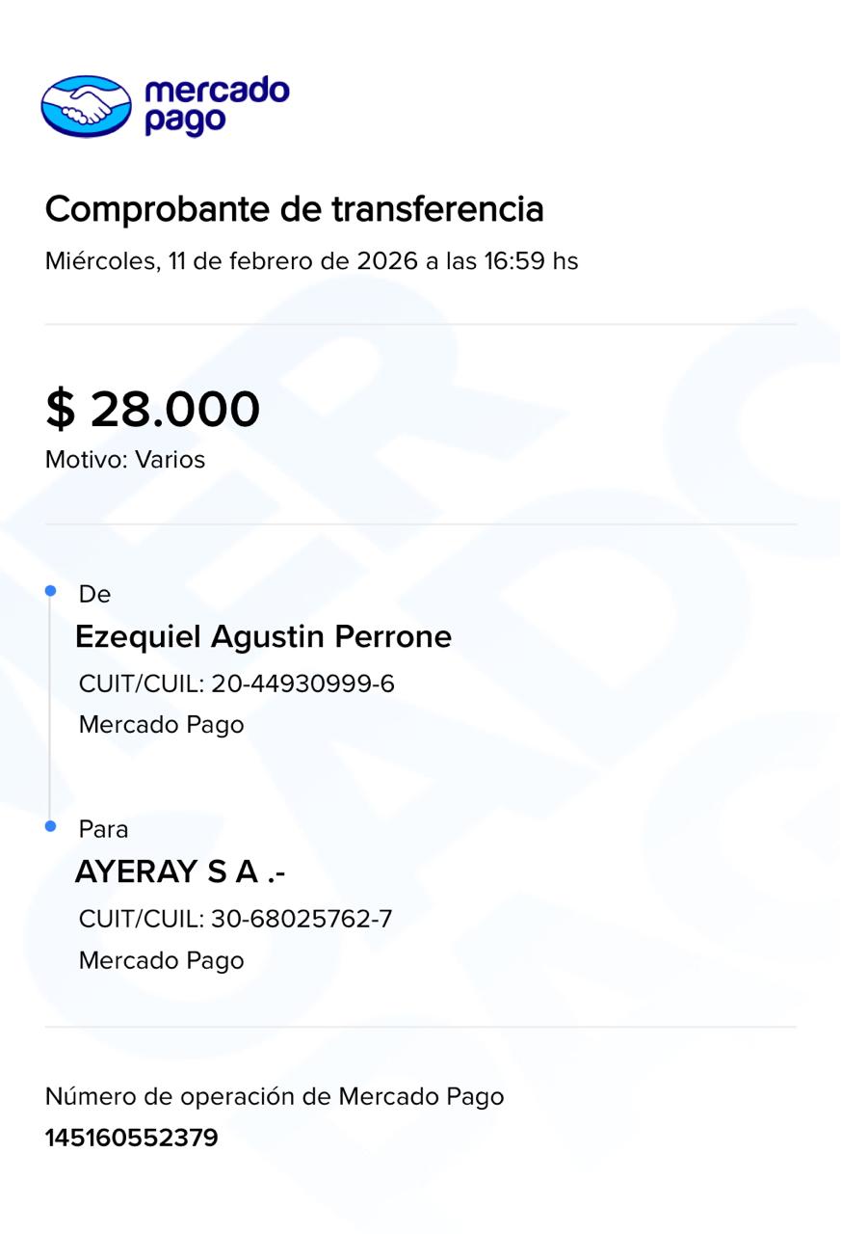Click the blue dot beside De
Viewport: 841px width, 1234px height.
(51, 591)
